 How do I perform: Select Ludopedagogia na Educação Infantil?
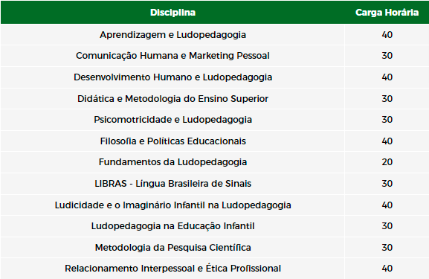172,226
